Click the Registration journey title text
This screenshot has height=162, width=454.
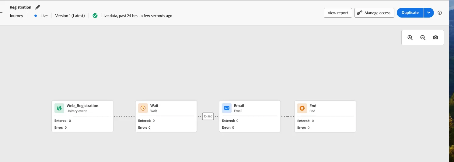pos(20,7)
